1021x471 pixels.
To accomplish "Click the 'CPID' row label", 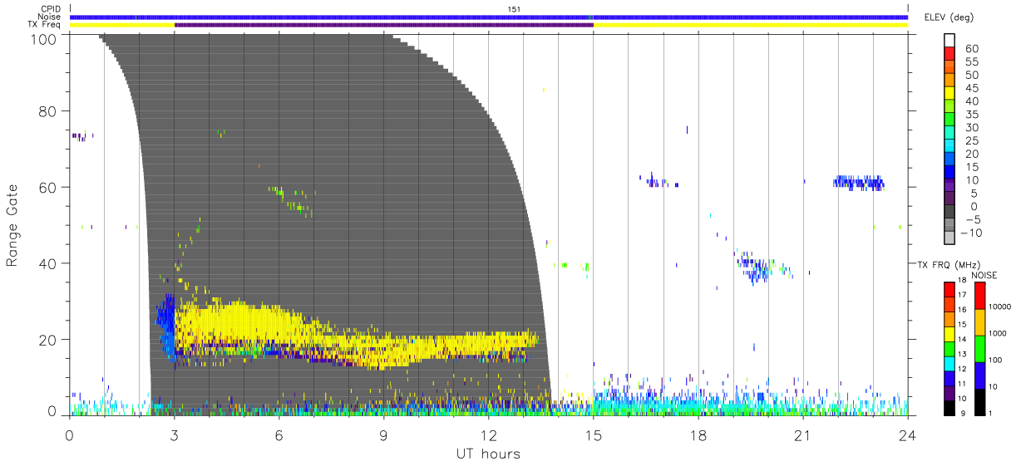I will pos(51,9).
